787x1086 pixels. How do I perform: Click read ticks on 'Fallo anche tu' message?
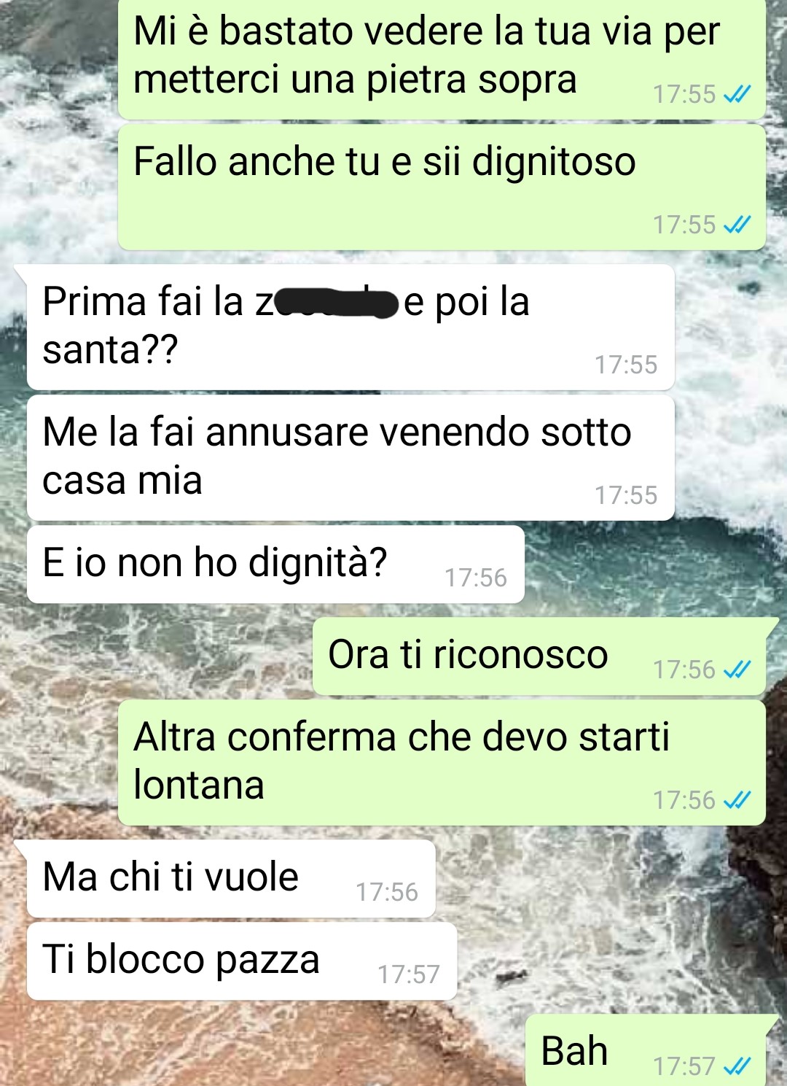pyautogui.click(x=737, y=225)
